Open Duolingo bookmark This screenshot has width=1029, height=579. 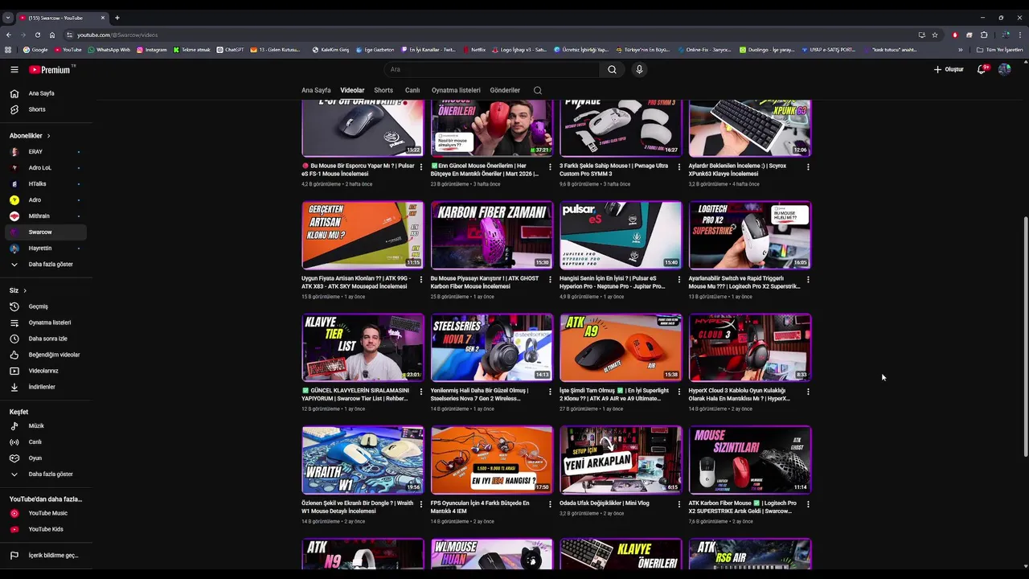(x=767, y=49)
